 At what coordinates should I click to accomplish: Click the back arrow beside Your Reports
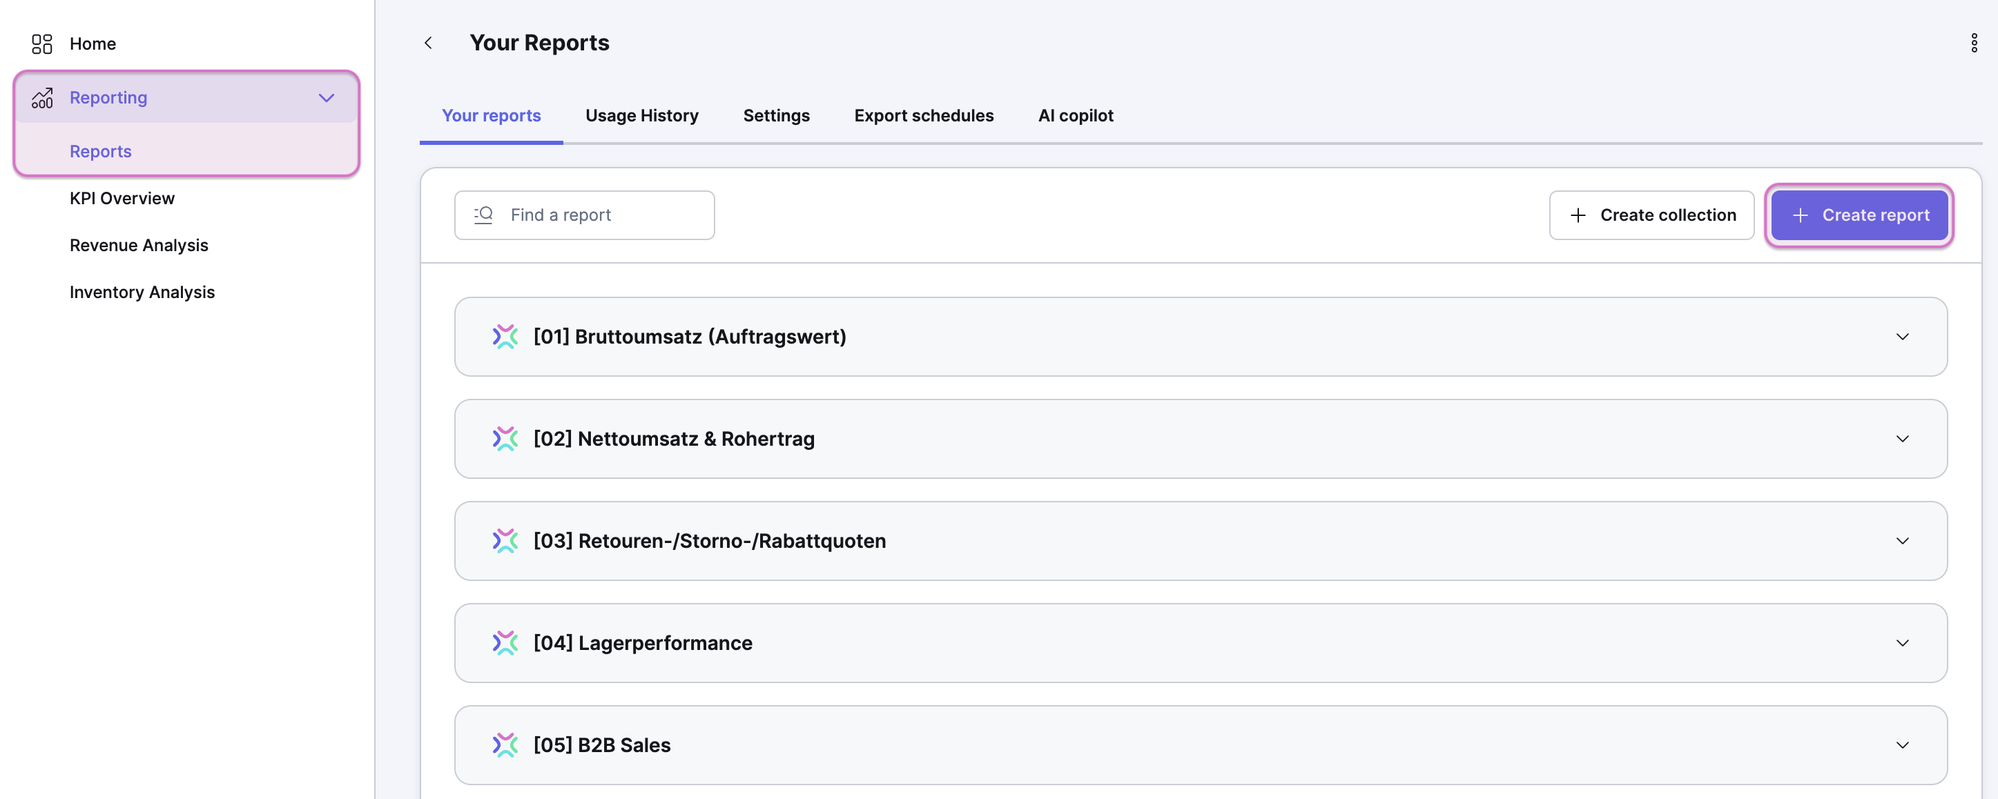(x=428, y=43)
